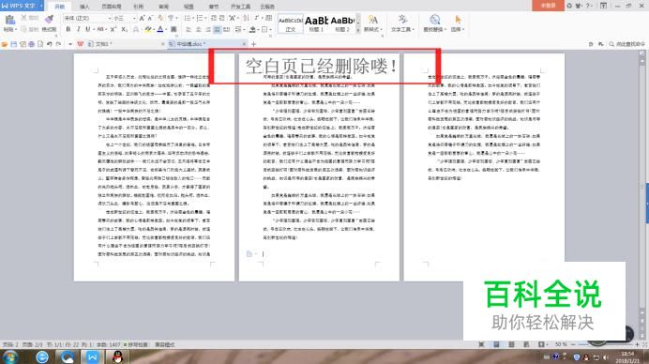Image resolution: width=649 pixels, height=364 pixels.
Task: Switch to the 开始 Home tab
Action: tap(60, 7)
